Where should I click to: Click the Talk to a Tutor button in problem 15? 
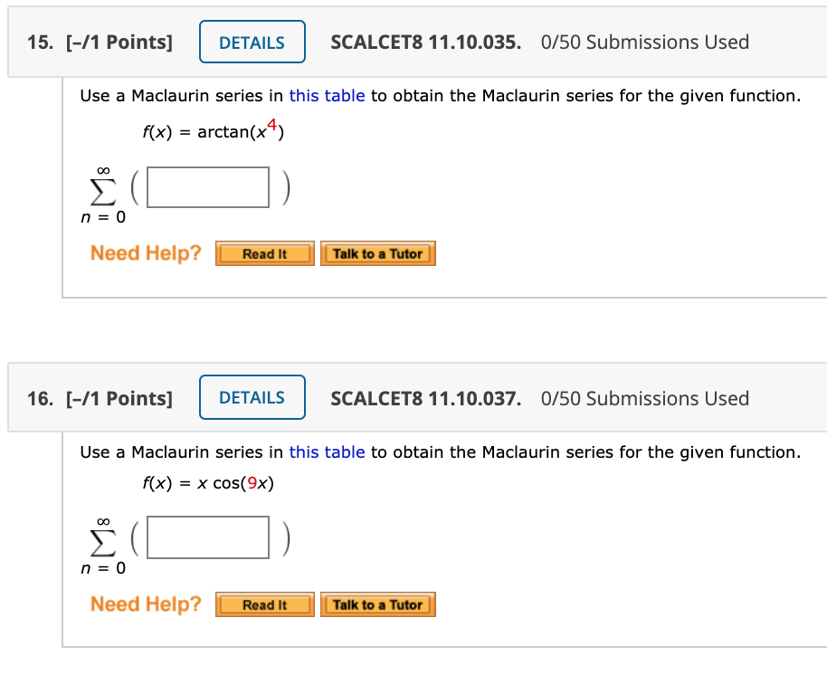pos(378,253)
